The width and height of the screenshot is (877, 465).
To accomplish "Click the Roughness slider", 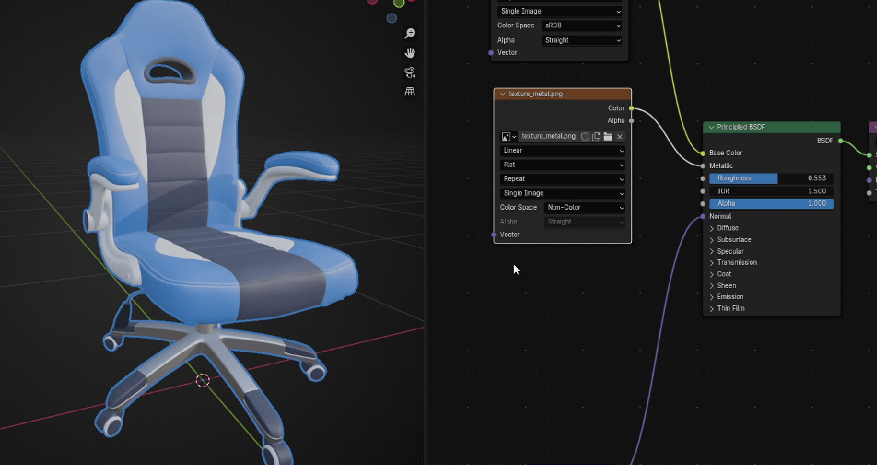I will 771,178.
